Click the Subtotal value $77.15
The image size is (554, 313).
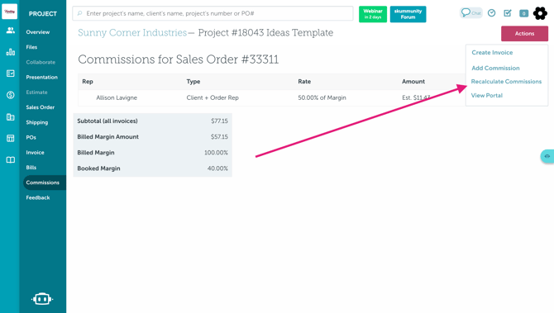tap(219, 121)
